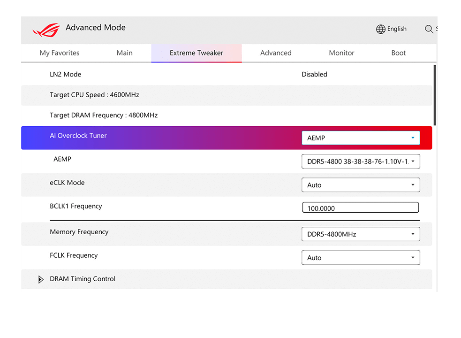The image size is (461, 338).
Task: Open the Advanced tab
Action: (276, 53)
